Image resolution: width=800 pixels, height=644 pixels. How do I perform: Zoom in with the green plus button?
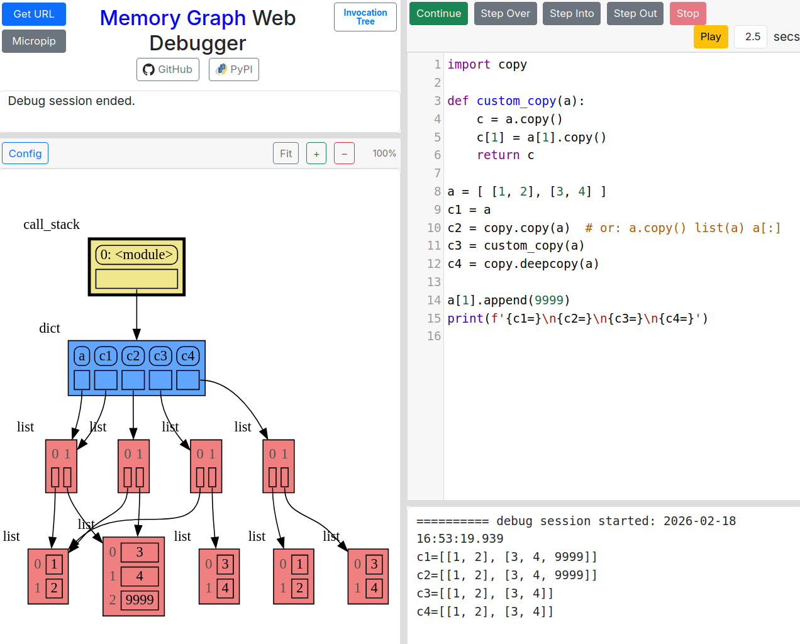click(x=316, y=153)
